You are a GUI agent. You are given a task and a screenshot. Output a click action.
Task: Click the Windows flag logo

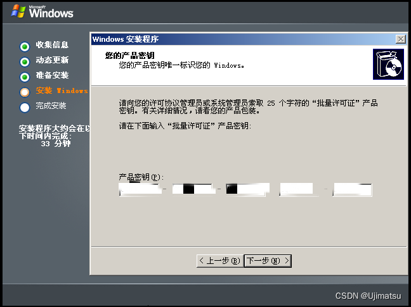[18, 11]
